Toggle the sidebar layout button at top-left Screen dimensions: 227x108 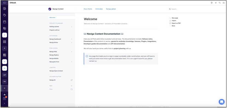point(5,3)
